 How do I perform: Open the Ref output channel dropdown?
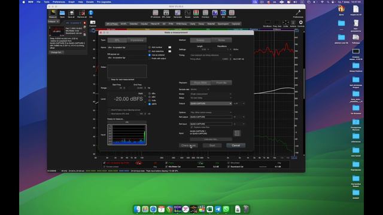(239, 117)
